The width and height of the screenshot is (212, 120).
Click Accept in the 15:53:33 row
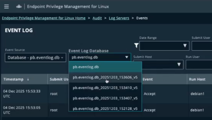(x=150, y=94)
